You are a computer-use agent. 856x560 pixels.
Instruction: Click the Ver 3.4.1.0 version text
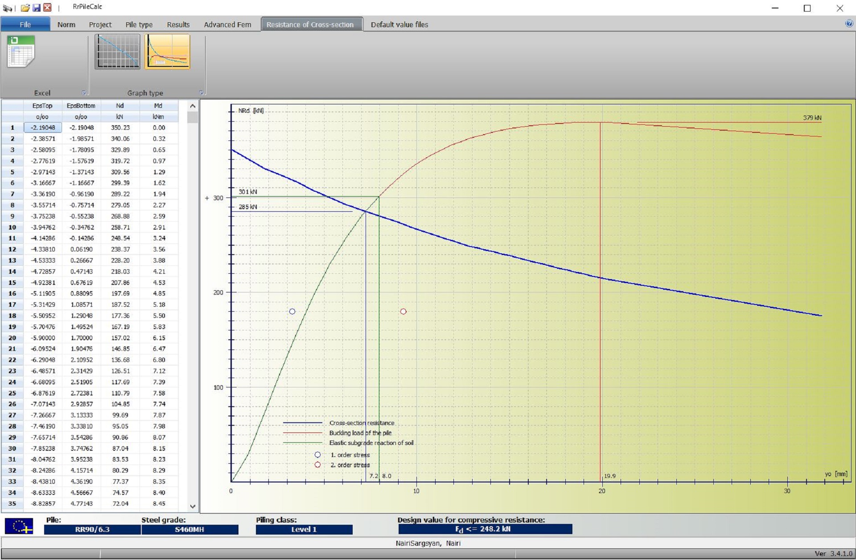833,554
